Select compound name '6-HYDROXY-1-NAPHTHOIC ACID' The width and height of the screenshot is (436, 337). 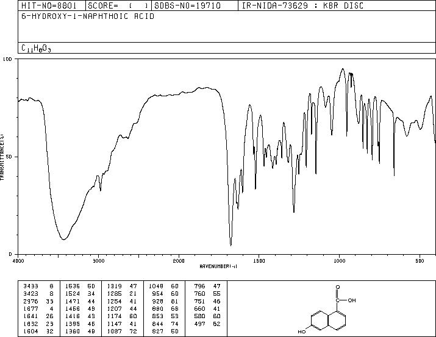pos(88,16)
